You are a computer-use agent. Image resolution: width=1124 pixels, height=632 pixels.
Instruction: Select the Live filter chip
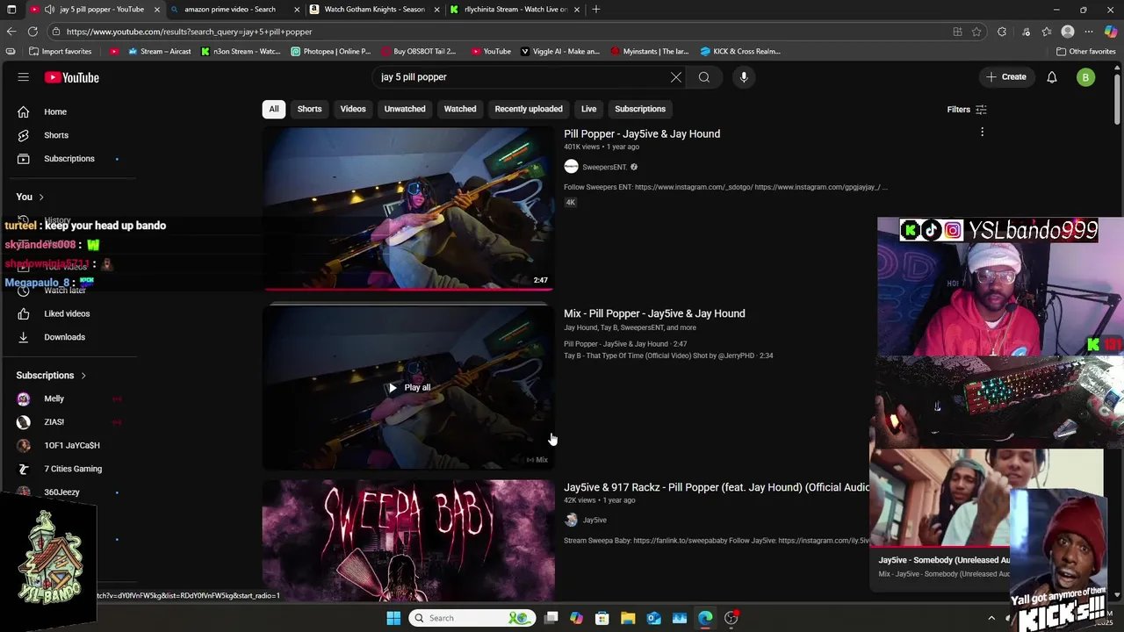point(588,109)
